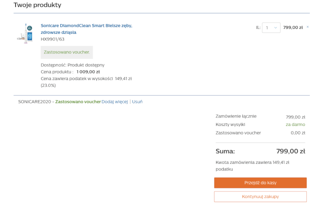Click the za darmo shipping cost

tap(295, 125)
